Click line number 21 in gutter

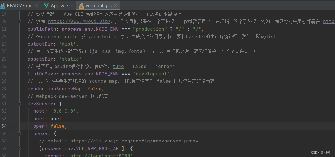4,29
